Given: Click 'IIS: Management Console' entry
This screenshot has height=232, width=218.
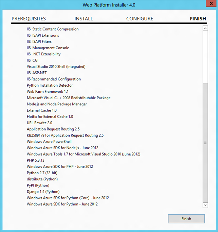Looking at the screenshot, I should pos(48,48).
